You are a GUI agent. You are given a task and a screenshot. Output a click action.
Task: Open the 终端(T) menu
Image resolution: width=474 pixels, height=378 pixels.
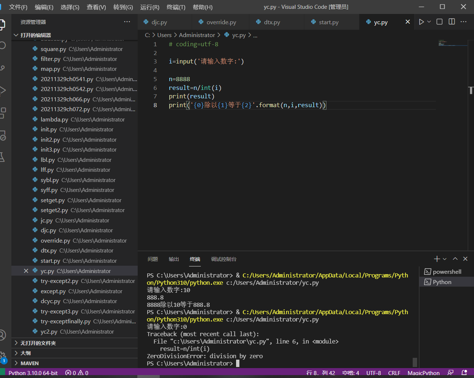pyautogui.click(x=176, y=7)
